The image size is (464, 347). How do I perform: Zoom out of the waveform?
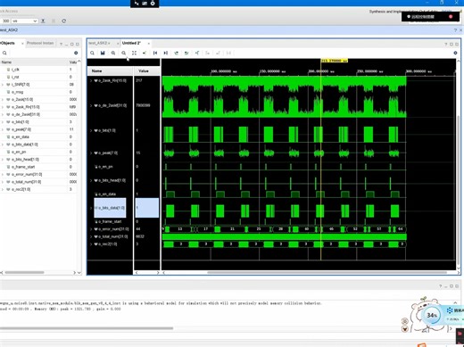(124, 53)
